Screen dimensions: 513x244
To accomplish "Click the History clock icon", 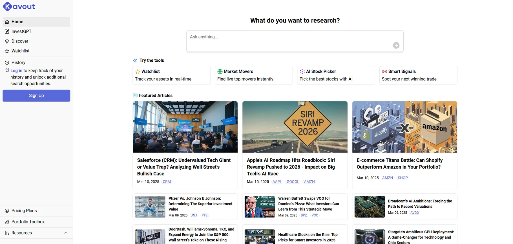I will click(7, 62).
